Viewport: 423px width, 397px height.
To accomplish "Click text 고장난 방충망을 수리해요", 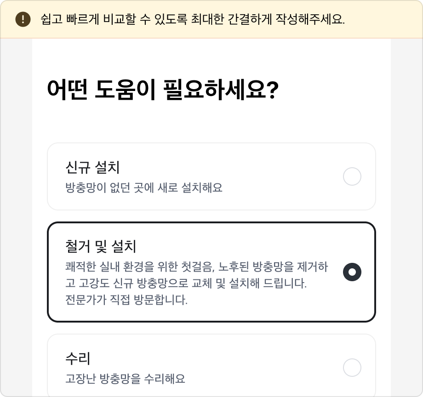I will tap(126, 378).
